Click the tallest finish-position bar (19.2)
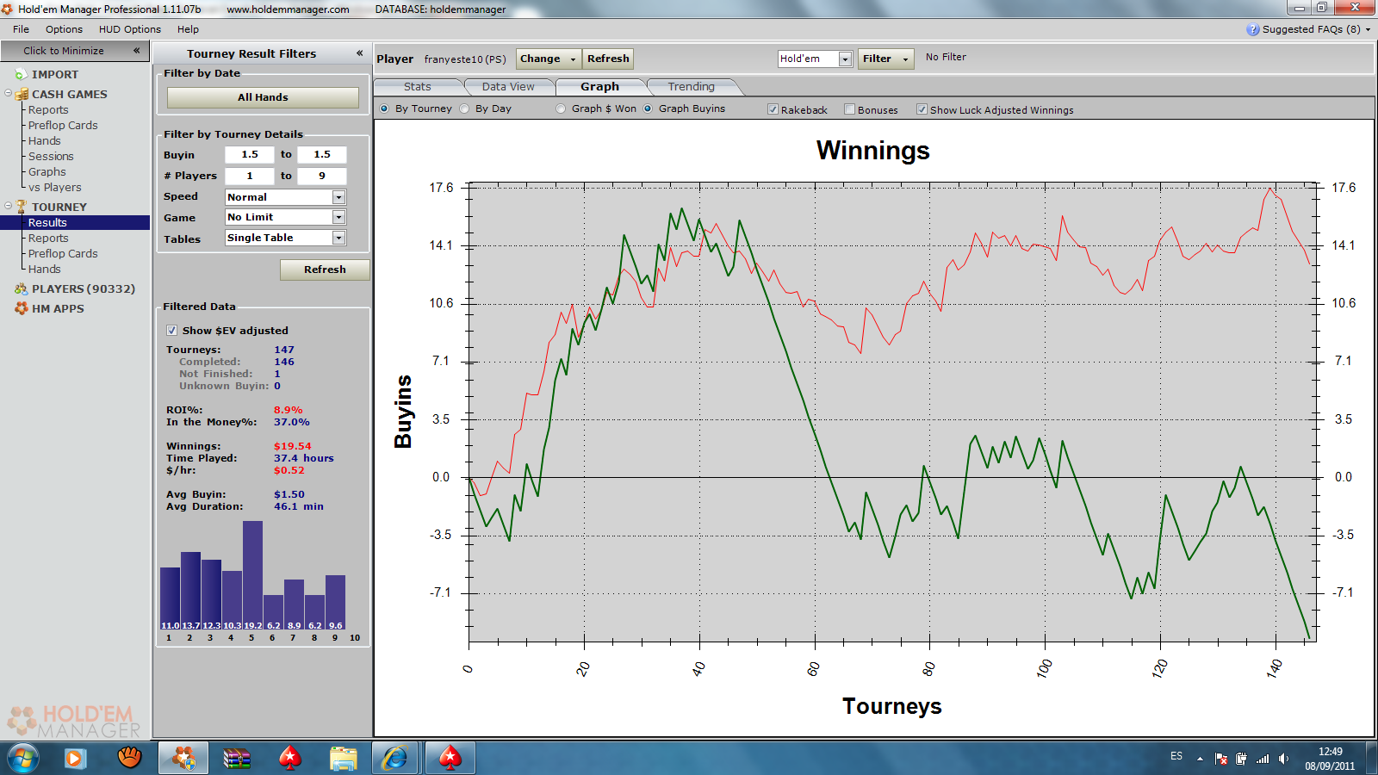The image size is (1378, 775). 252,575
